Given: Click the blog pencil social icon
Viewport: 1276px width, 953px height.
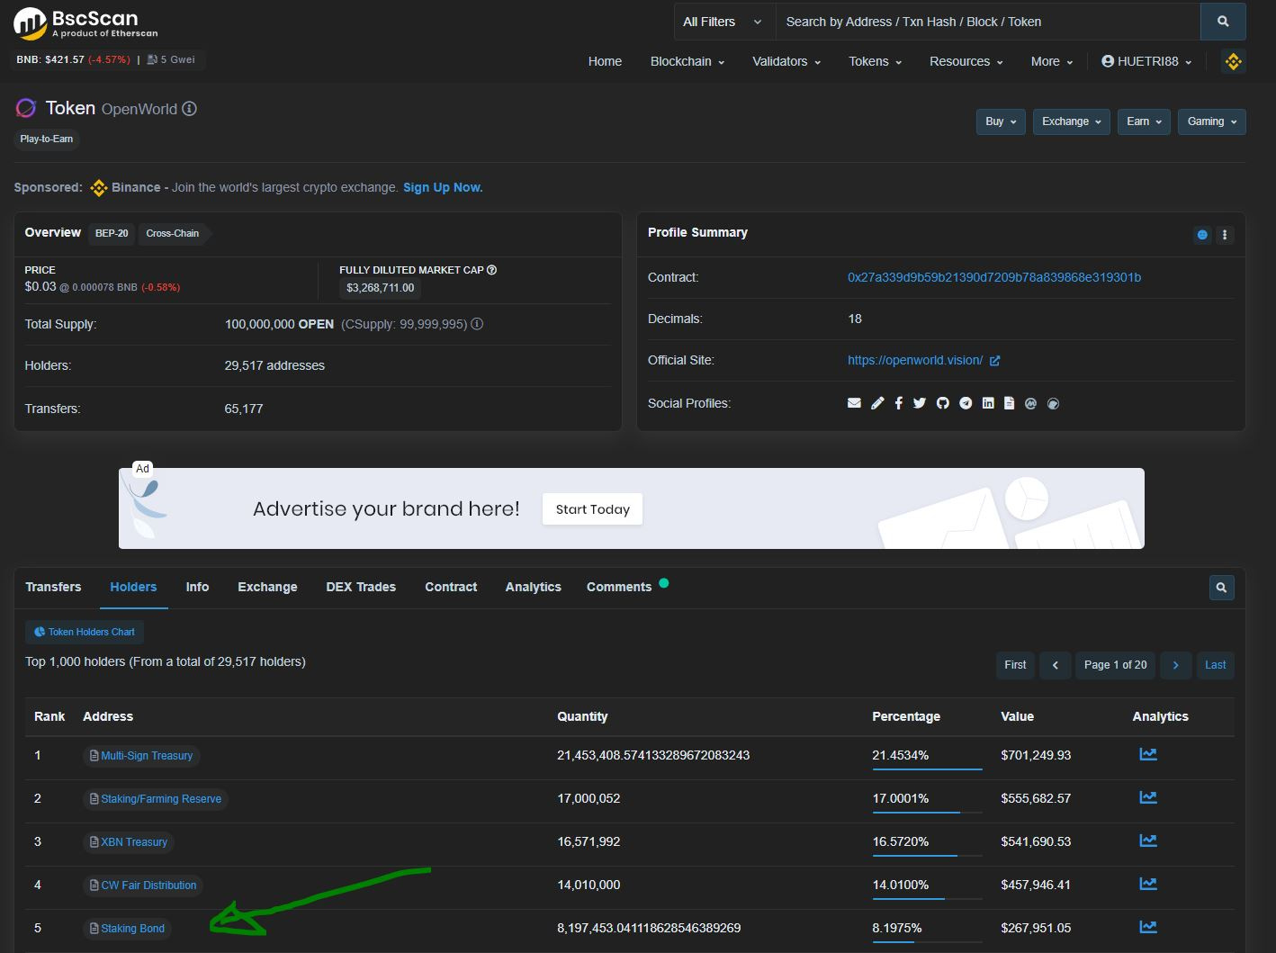Looking at the screenshot, I should [877, 403].
